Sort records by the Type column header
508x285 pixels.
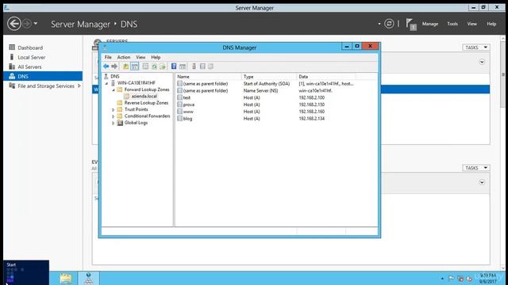[269, 77]
